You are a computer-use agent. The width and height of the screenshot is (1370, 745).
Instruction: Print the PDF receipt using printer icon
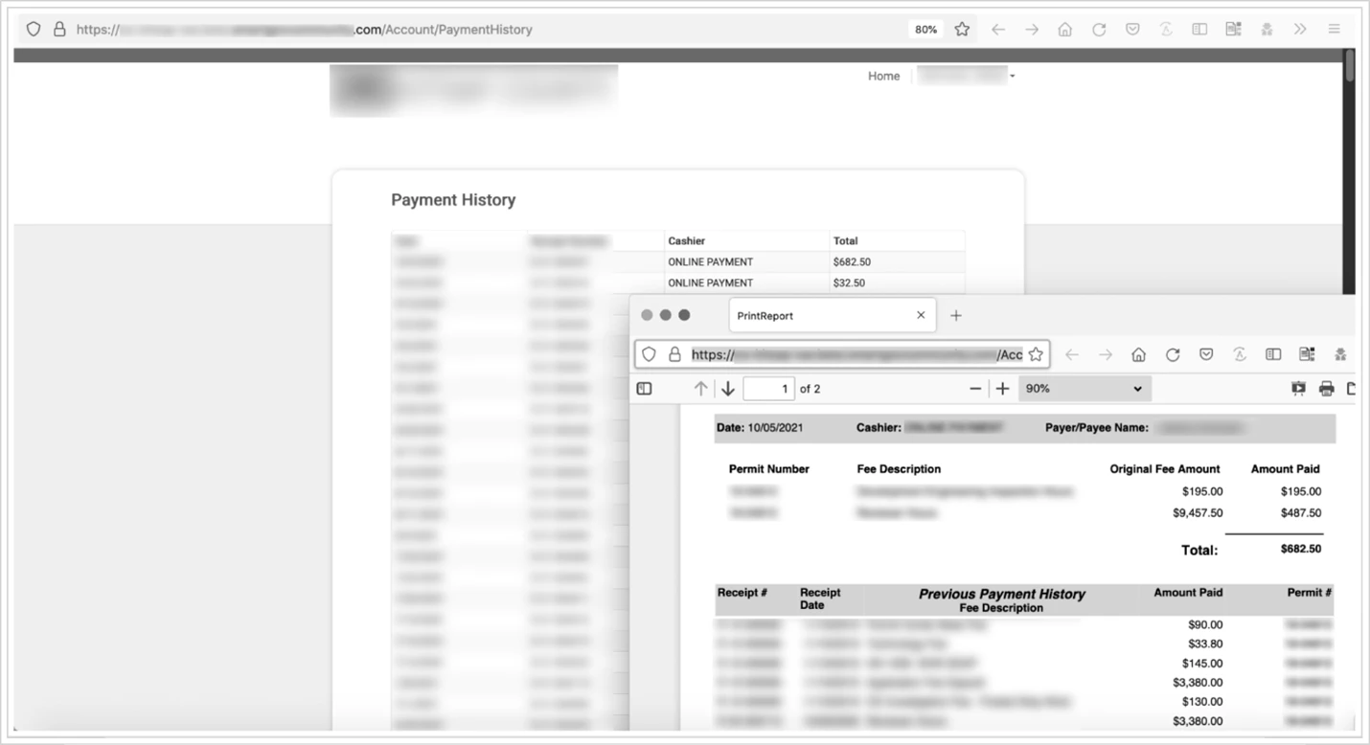coord(1326,389)
